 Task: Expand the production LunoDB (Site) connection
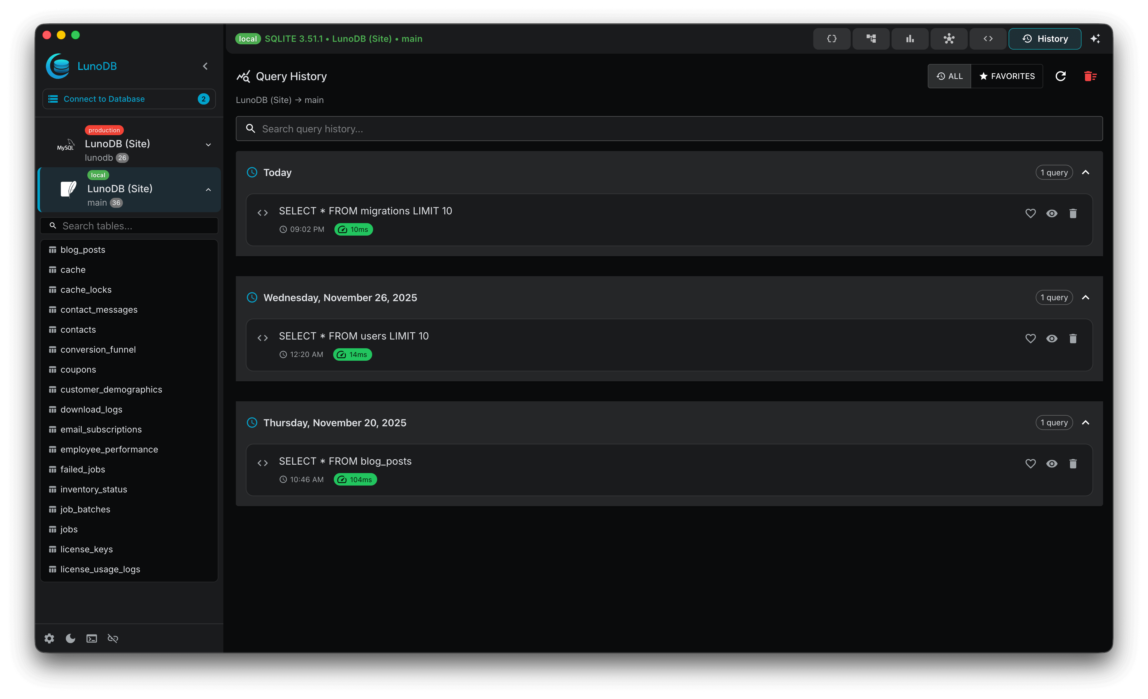208,145
